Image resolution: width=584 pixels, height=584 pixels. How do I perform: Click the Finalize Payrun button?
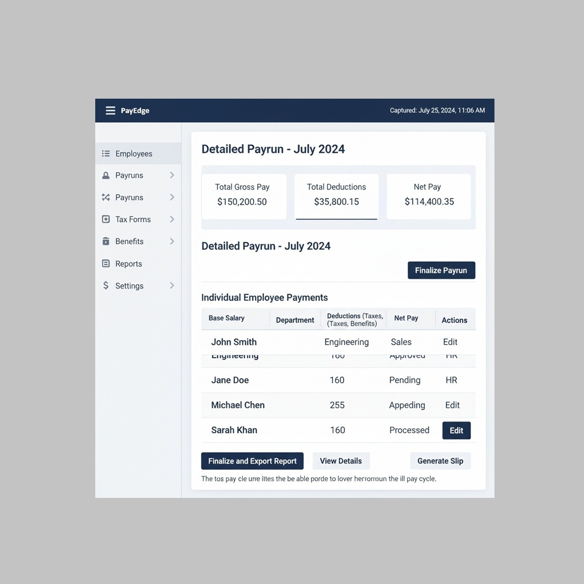tap(441, 270)
